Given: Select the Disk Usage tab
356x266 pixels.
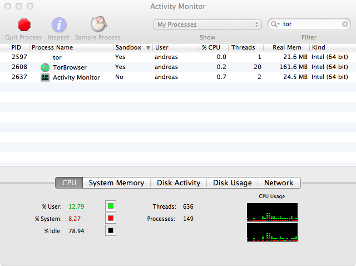Looking at the screenshot, I should point(232,183).
